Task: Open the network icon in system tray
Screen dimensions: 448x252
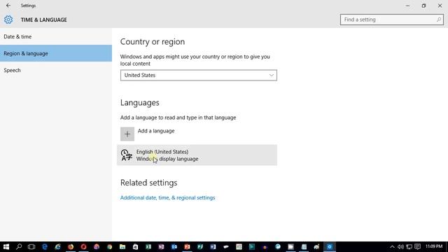Action: pos(409,246)
